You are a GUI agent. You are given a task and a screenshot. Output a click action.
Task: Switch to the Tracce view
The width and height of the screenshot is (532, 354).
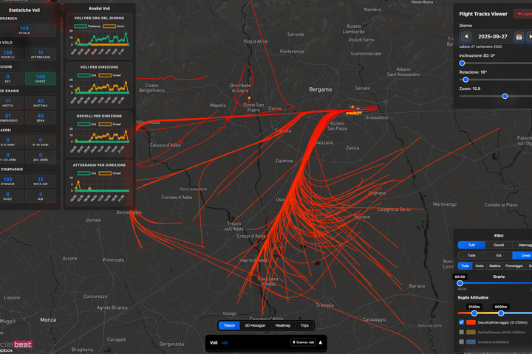[229, 325]
